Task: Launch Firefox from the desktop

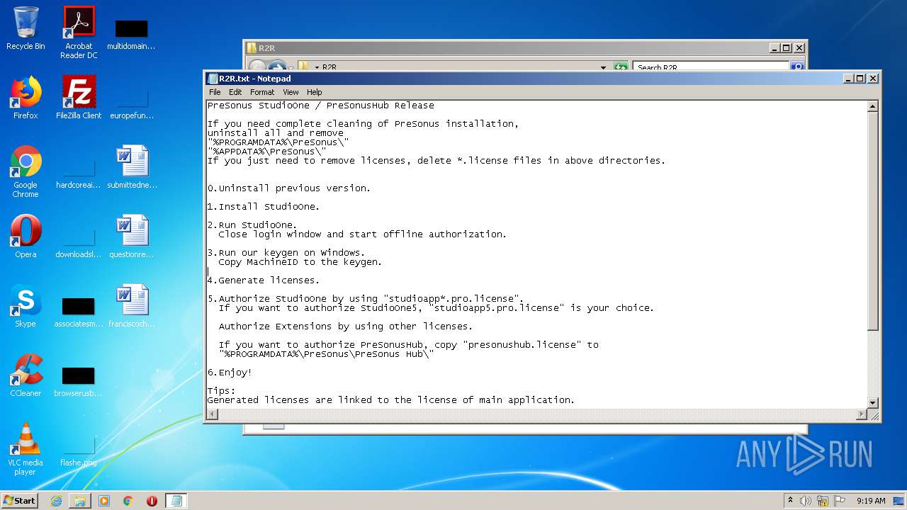Action: coord(26,98)
